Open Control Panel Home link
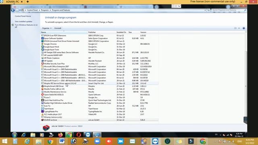This screenshot has height=145, width=258. coord(23,16)
